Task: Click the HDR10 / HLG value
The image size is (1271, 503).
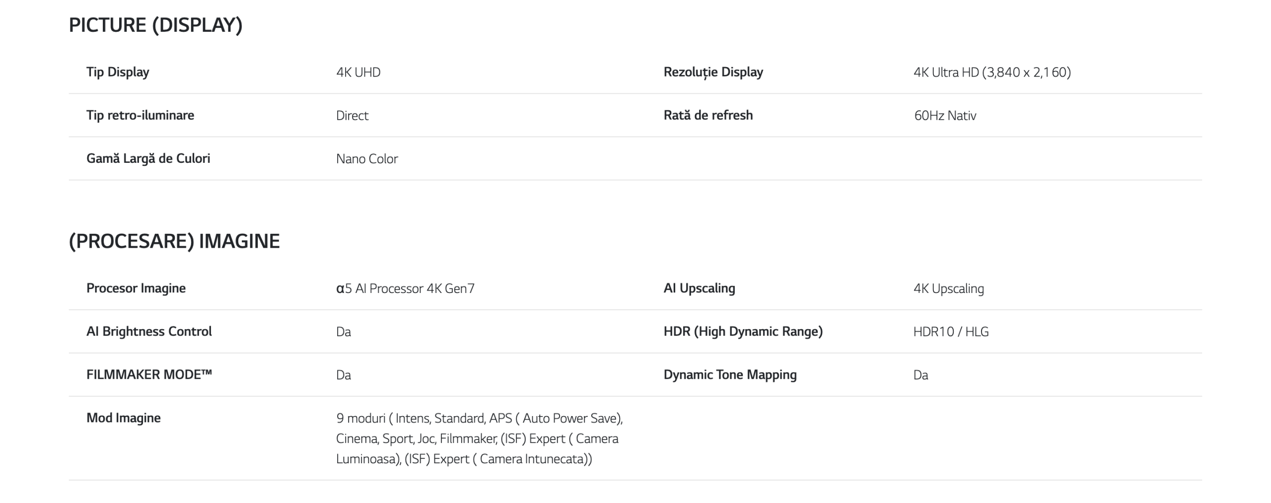Action: [951, 332]
